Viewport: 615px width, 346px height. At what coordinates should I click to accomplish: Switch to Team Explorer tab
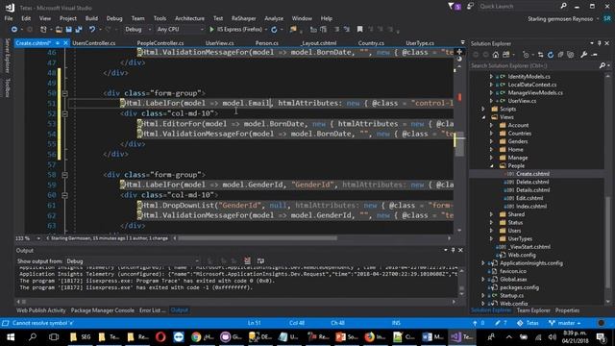point(533,310)
